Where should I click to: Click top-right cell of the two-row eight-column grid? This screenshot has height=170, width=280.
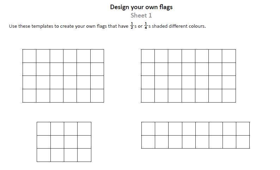[x=243, y=129]
